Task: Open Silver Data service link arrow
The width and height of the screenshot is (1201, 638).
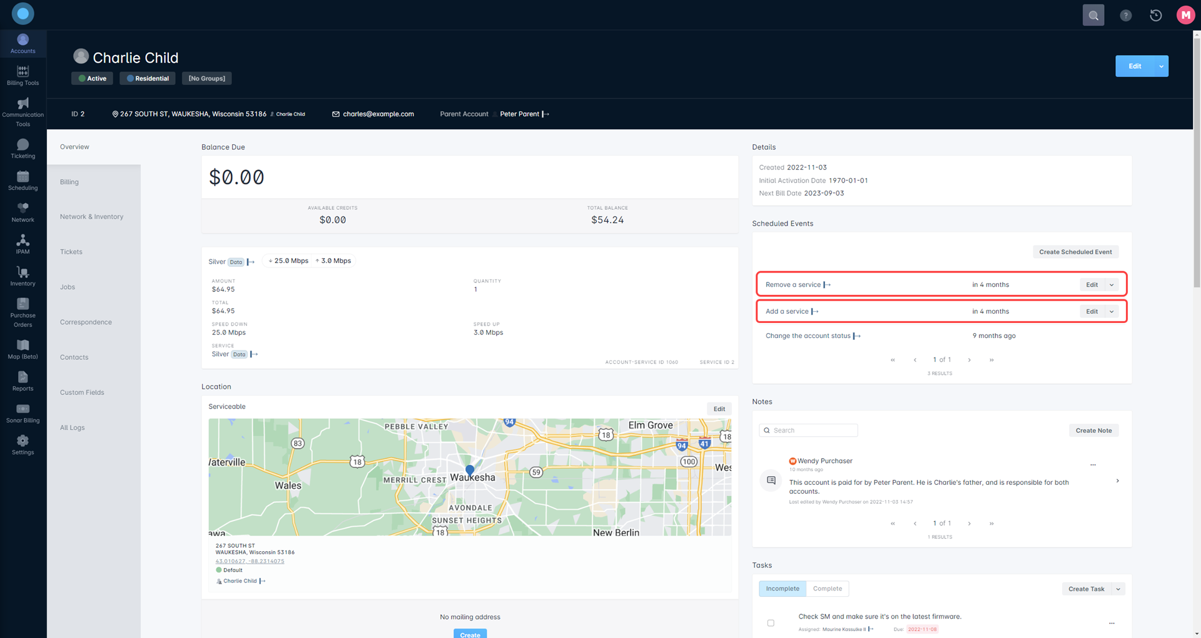Action: [251, 262]
